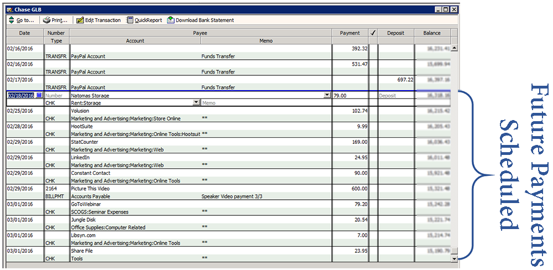The width and height of the screenshot is (553, 270).
Task: Select the Picture This Video payee
Action: [x=201, y=189]
